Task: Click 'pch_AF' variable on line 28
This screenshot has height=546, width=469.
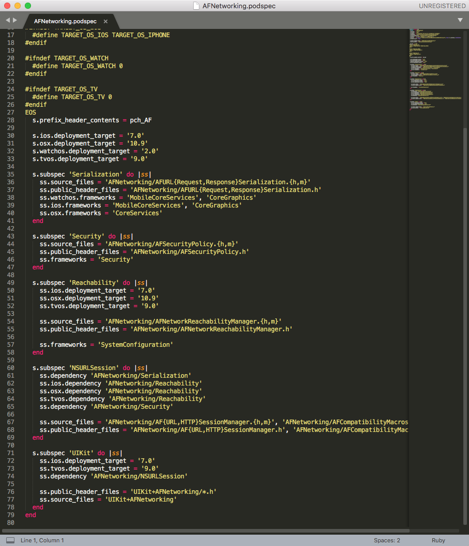Action: pos(141,120)
